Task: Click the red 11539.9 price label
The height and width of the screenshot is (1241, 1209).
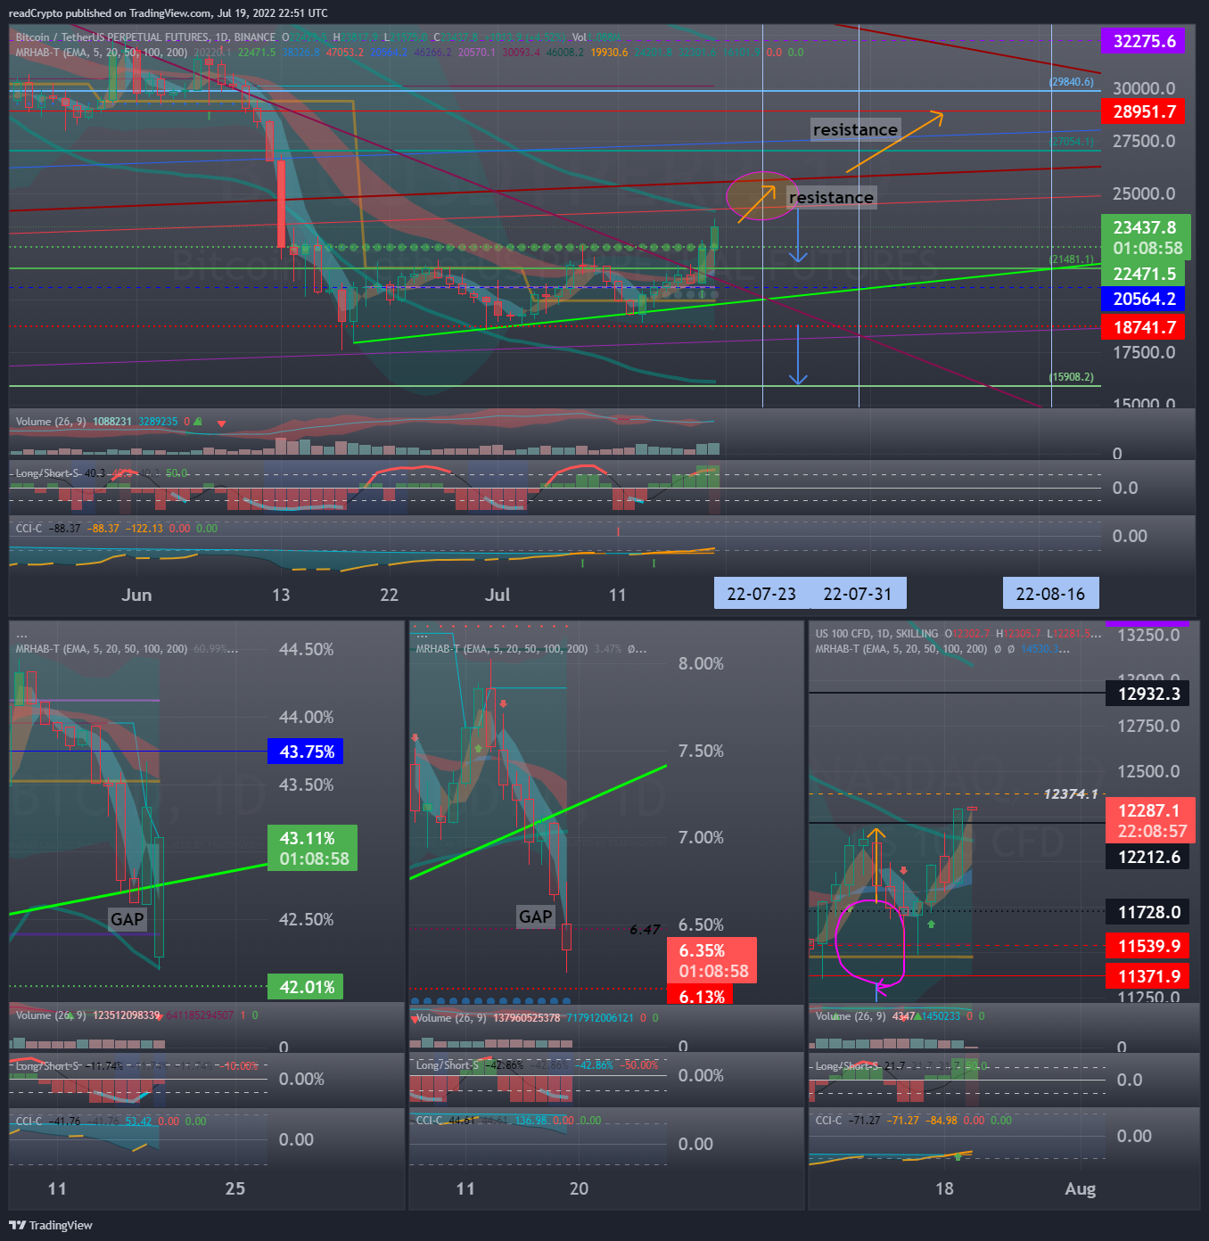Action: (x=1148, y=946)
